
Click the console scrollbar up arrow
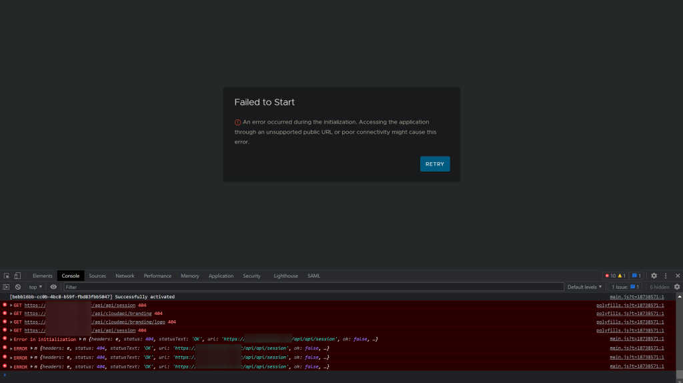point(680,297)
